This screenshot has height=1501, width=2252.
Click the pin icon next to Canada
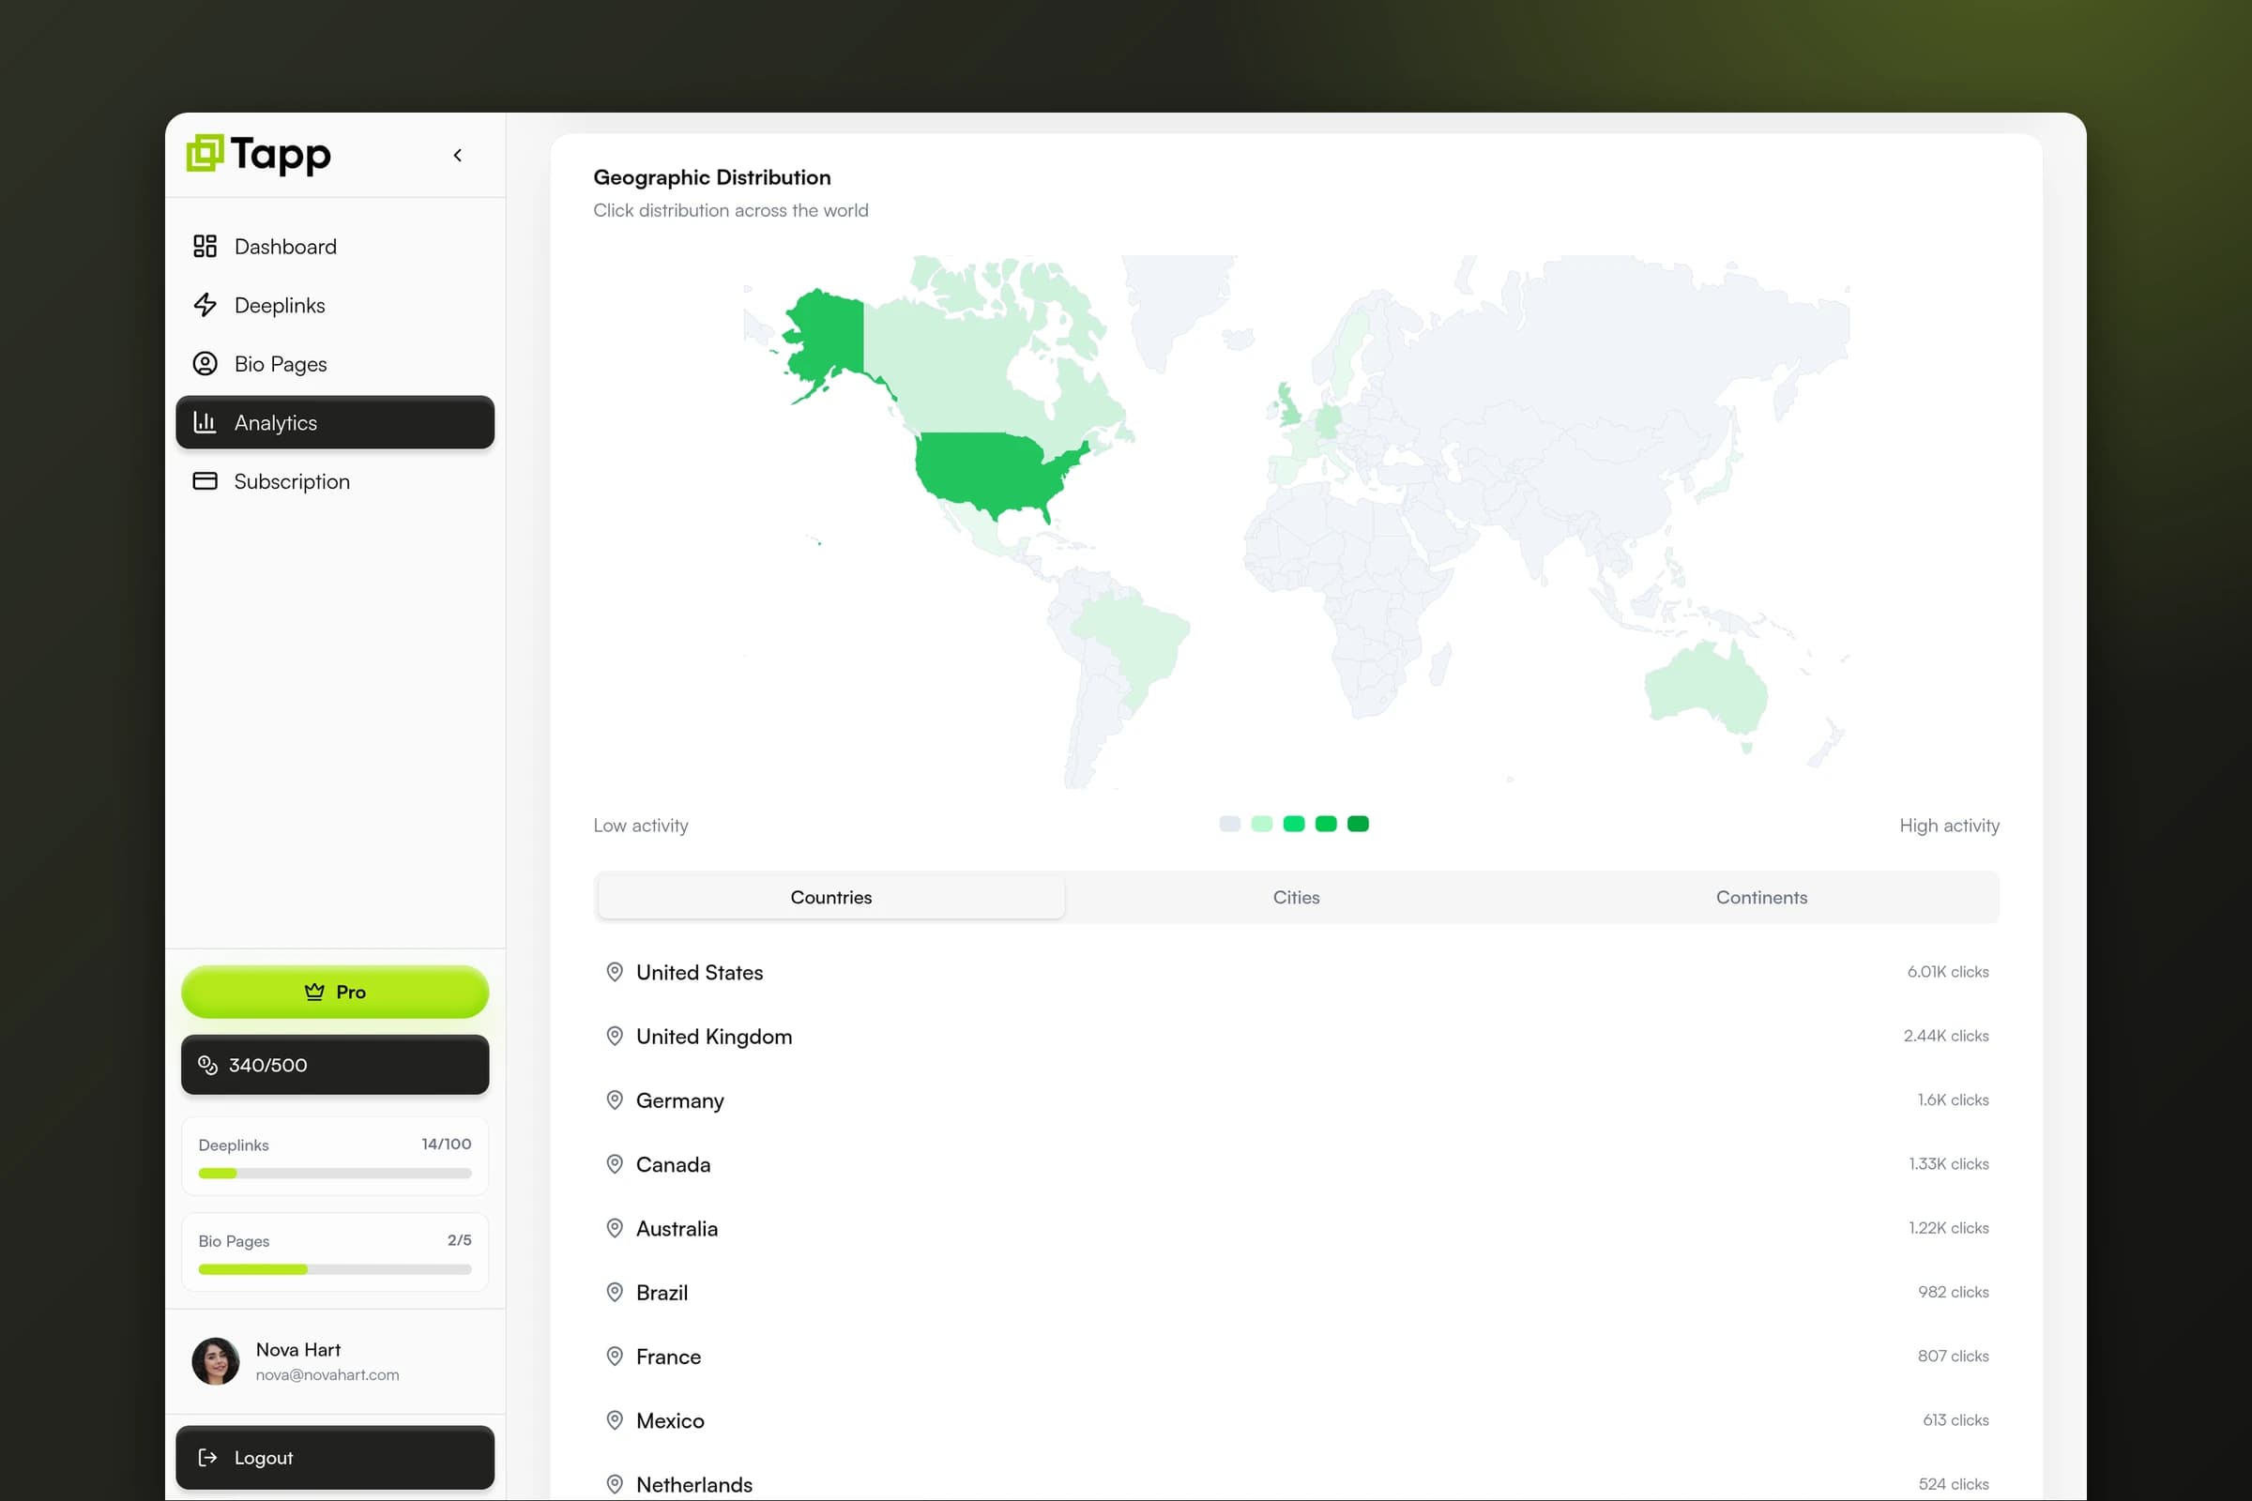click(615, 1164)
